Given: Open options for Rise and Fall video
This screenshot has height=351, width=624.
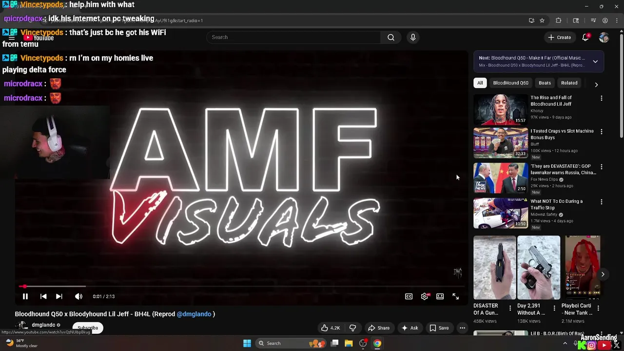Looking at the screenshot, I should [601, 98].
